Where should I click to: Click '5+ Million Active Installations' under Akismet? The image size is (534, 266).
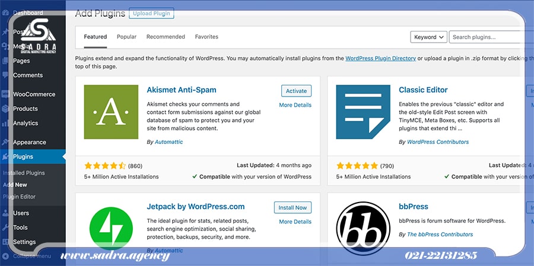[121, 177]
